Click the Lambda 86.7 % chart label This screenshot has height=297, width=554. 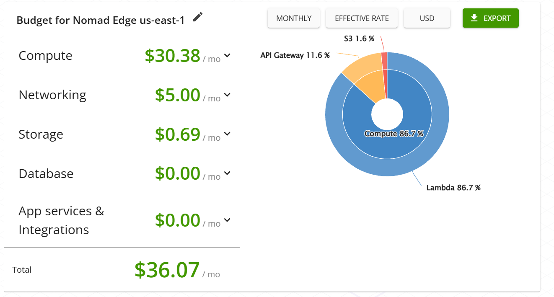[453, 188]
